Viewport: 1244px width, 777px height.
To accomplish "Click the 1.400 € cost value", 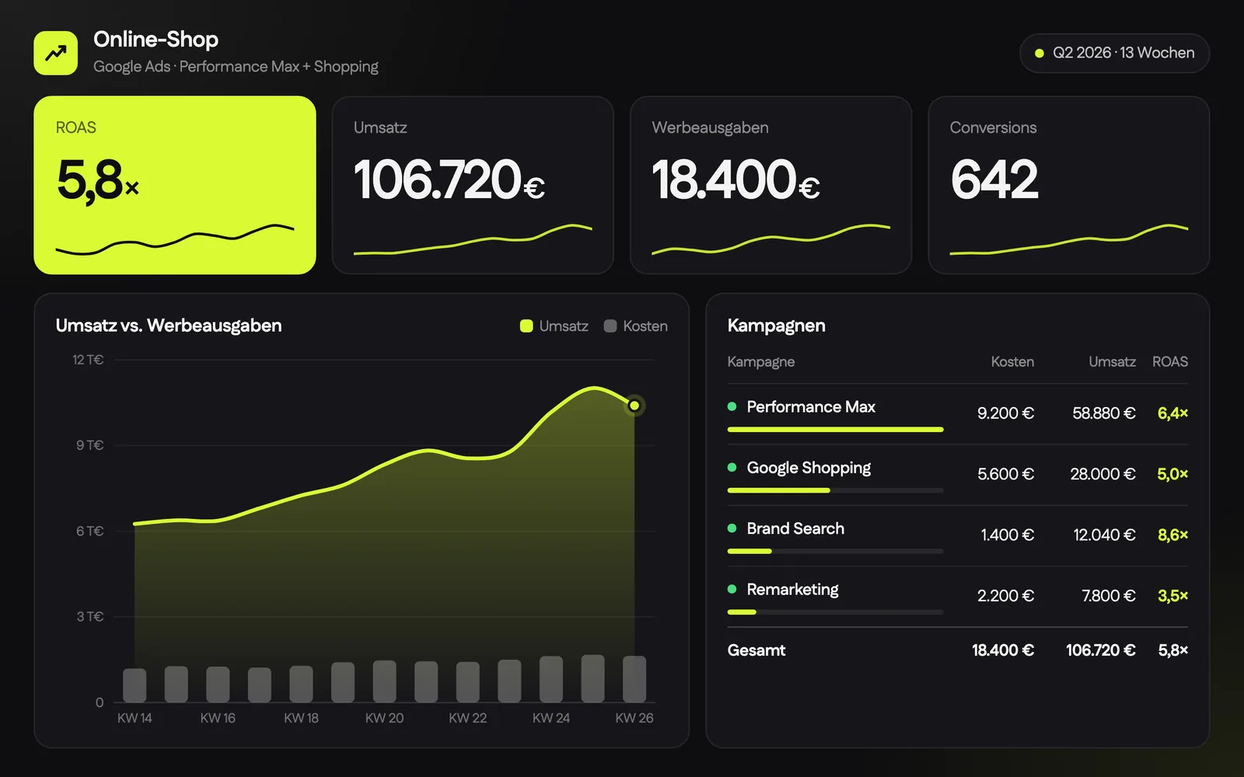I will tap(1007, 535).
